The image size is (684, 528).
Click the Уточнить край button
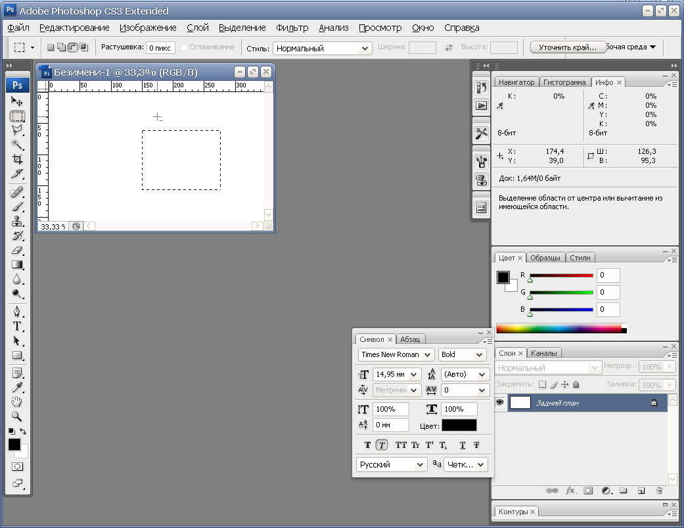point(568,47)
